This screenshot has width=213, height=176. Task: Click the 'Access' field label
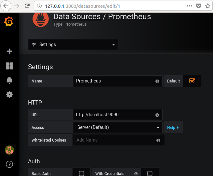pyautogui.click(x=38, y=128)
